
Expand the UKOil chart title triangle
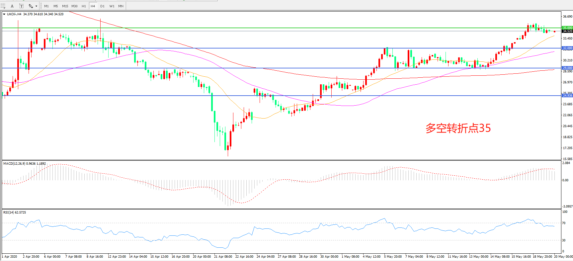[4, 14]
